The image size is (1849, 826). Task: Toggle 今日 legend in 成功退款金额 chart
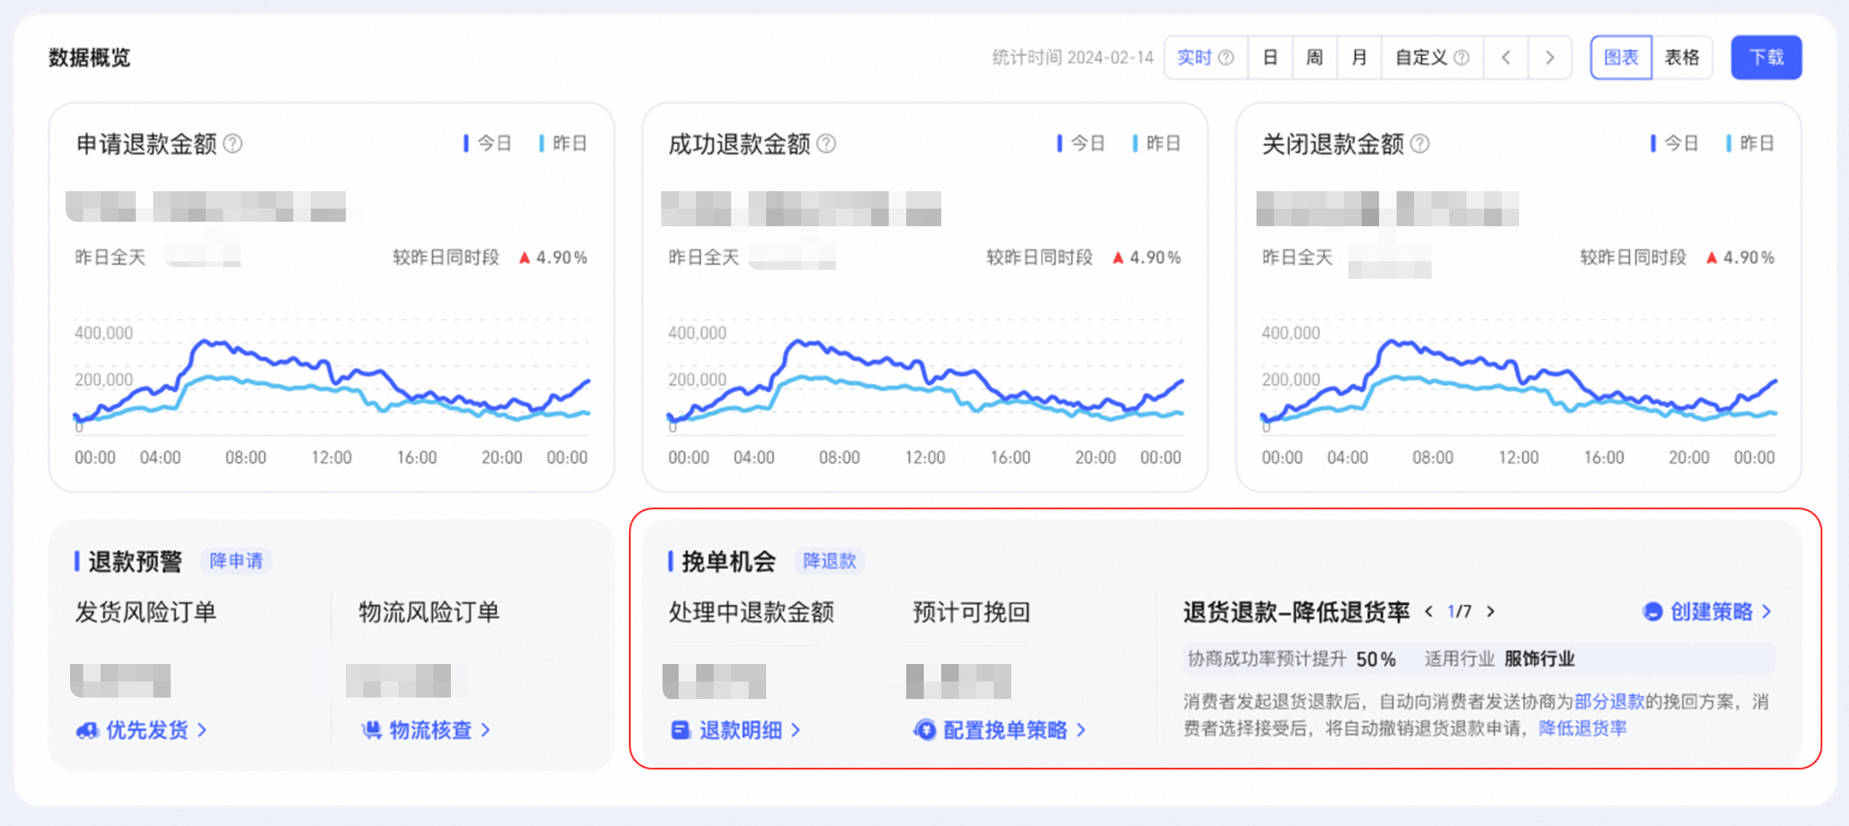1081,144
